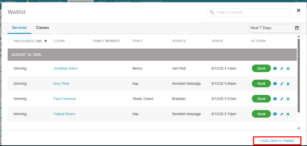Image resolution: width=307 pixels, height=146 pixels.
Task: Open Jonathan Black client profile
Action: 66,68
